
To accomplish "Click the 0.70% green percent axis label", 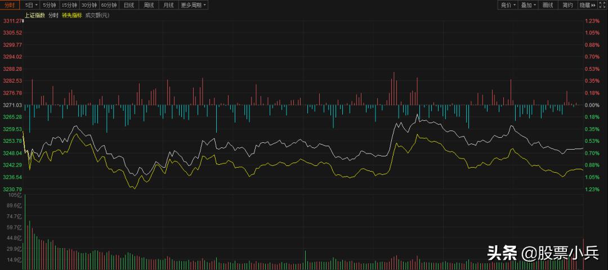I will [x=592, y=153].
